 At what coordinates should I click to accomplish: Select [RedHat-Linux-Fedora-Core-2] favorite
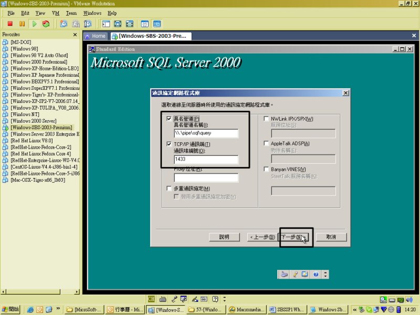coord(41,148)
